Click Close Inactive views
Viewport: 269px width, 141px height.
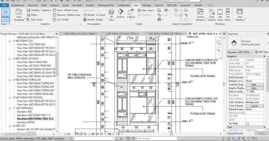tap(212, 15)
